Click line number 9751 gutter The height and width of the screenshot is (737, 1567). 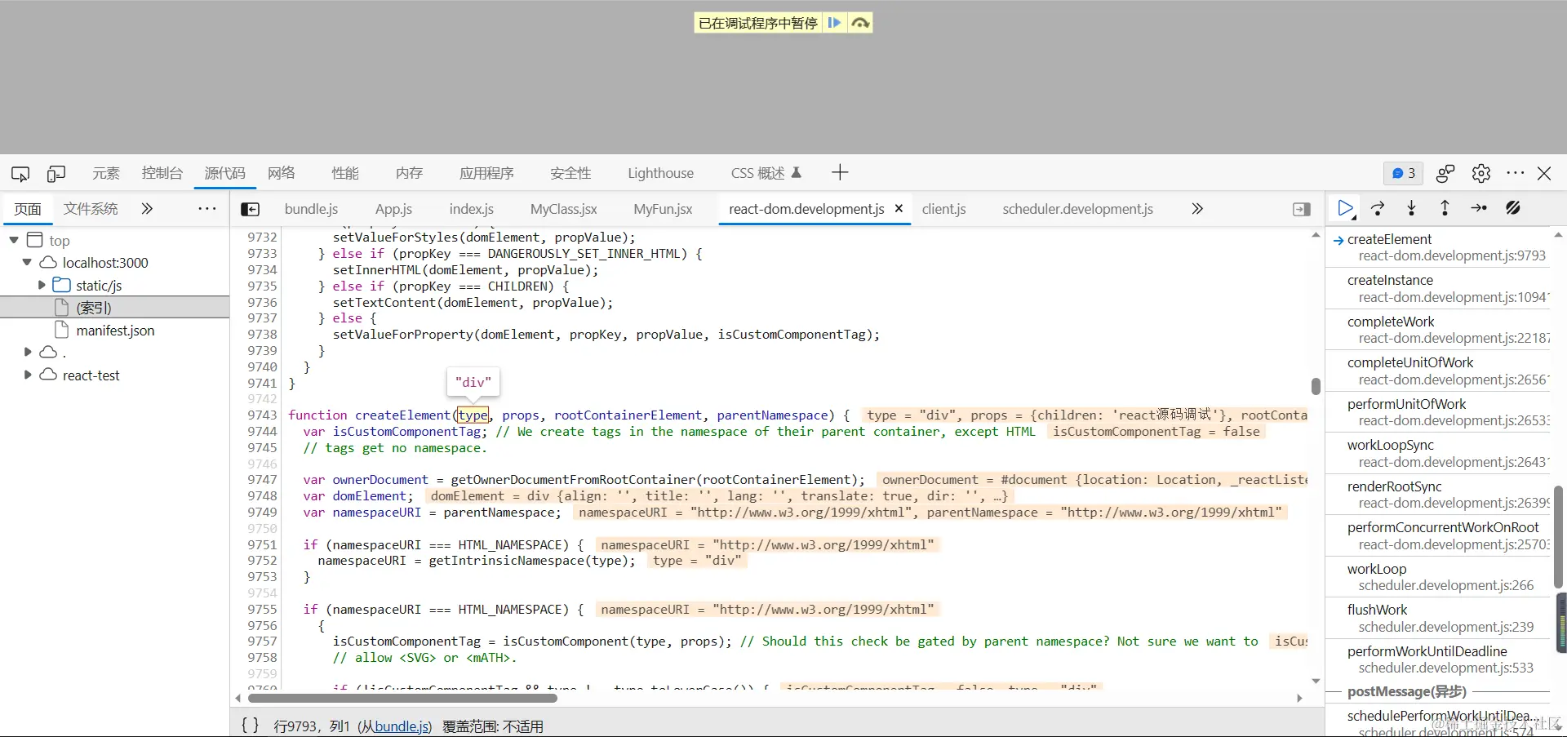pyautogui.click(x=262, y=544)
